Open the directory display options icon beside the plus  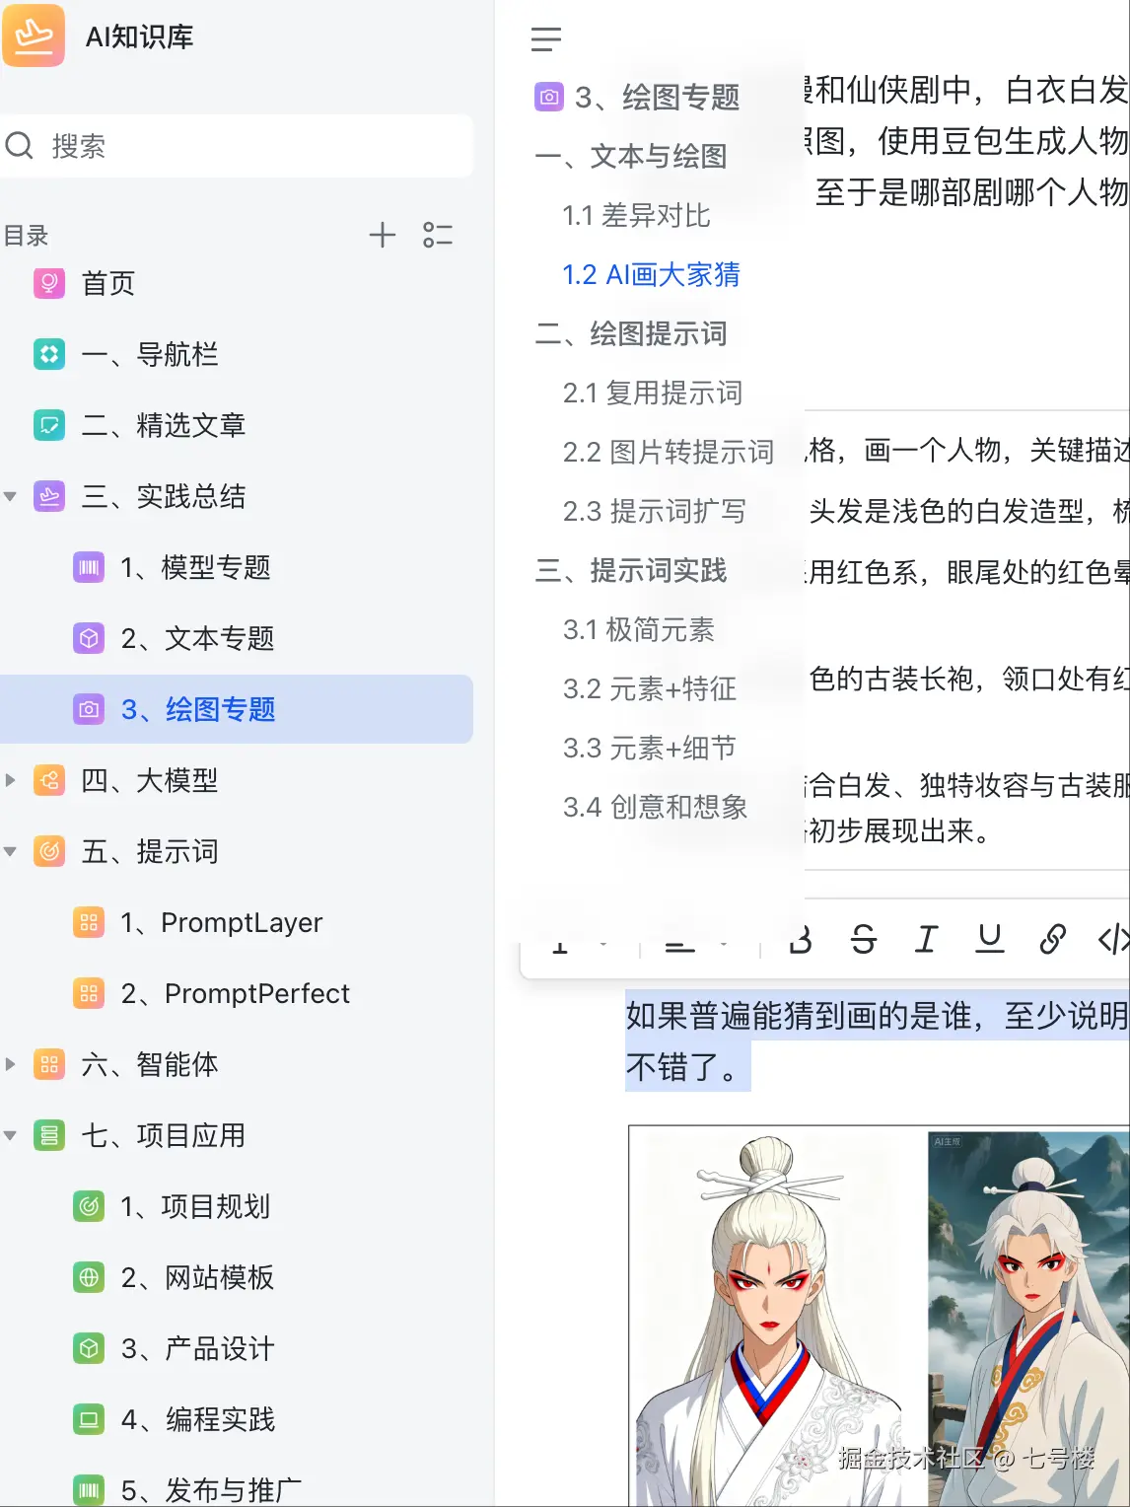coord(439,235)
